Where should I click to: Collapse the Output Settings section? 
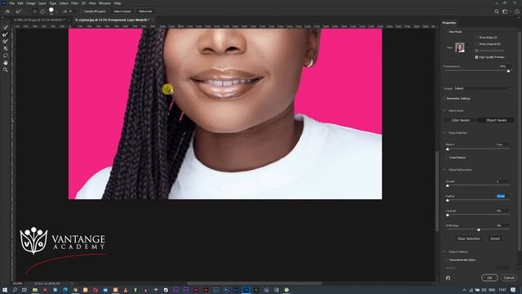coord(445,252)
